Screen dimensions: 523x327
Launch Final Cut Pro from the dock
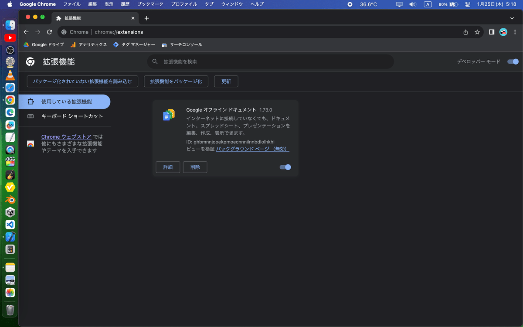pyautogui.click(x=10, y=162)
